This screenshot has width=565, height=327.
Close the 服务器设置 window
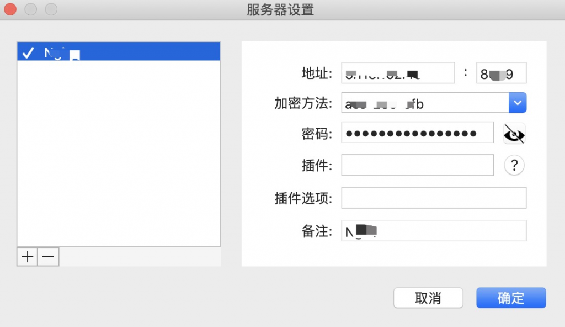click(x=10, y=9)
